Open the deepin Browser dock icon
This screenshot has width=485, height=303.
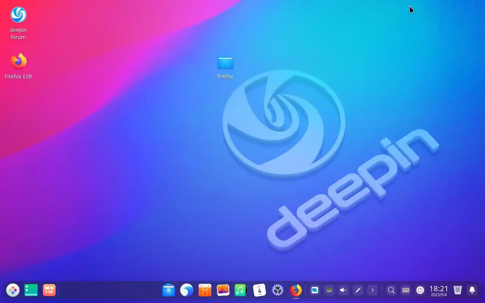coord(187,291)
